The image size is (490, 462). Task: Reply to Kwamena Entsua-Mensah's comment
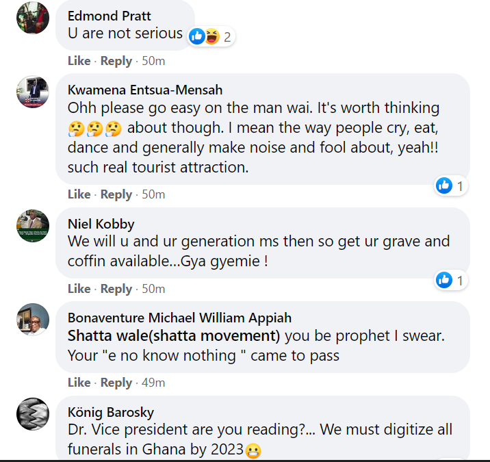tap(116, 194)
